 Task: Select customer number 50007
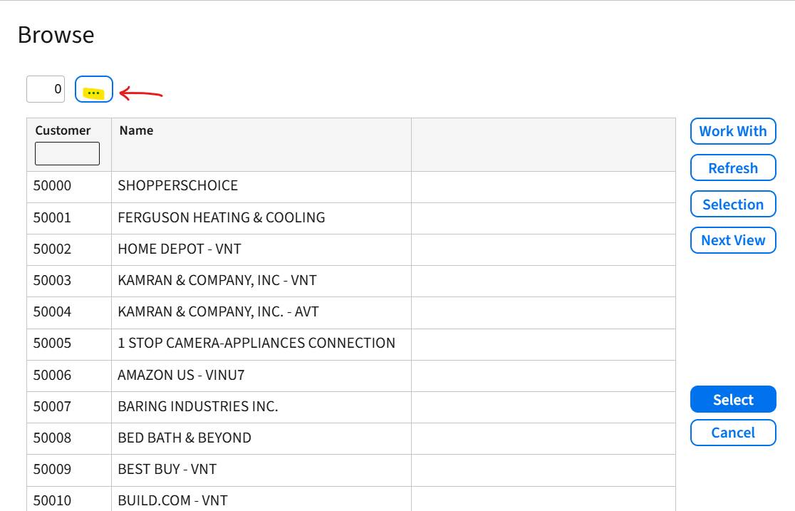52,407
